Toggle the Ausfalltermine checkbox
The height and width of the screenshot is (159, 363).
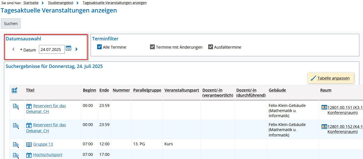(210, 47)
